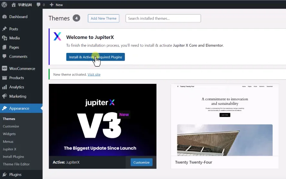Click the New theme activated message
Viewport: 286px width, 179px height.
pos(70,75)
